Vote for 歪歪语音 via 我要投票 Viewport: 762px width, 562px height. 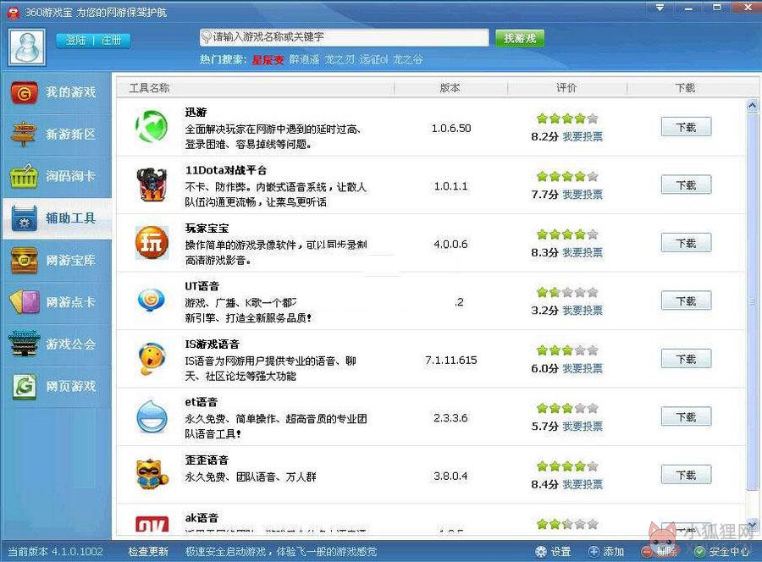(583, 484)
